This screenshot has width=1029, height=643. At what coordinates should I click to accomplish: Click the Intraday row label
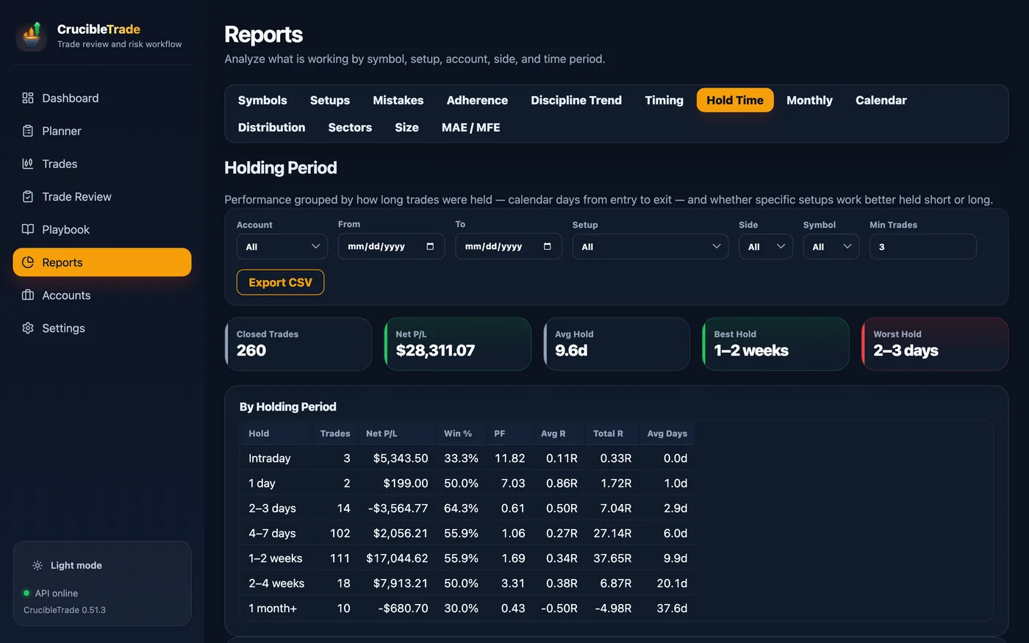point(270,458)
